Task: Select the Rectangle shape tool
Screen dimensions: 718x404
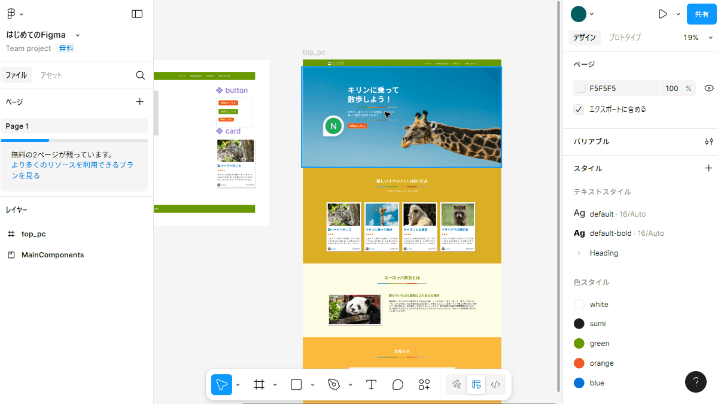Action: (x=296, y=385)
